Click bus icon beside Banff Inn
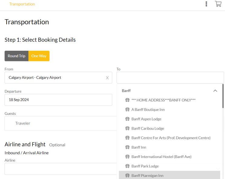 [x=127, y=147]
